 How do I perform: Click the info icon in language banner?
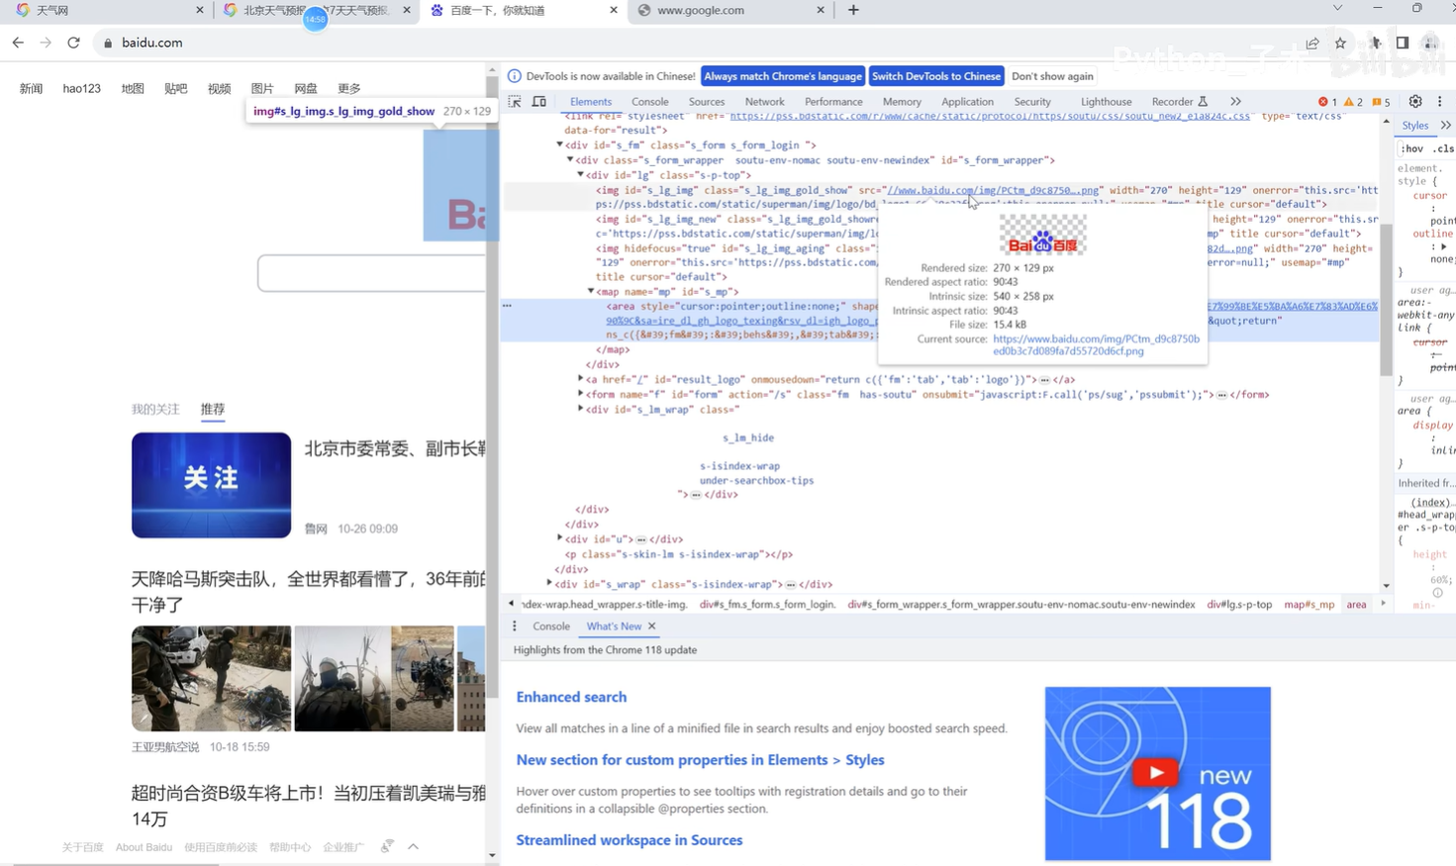(515, 76)
